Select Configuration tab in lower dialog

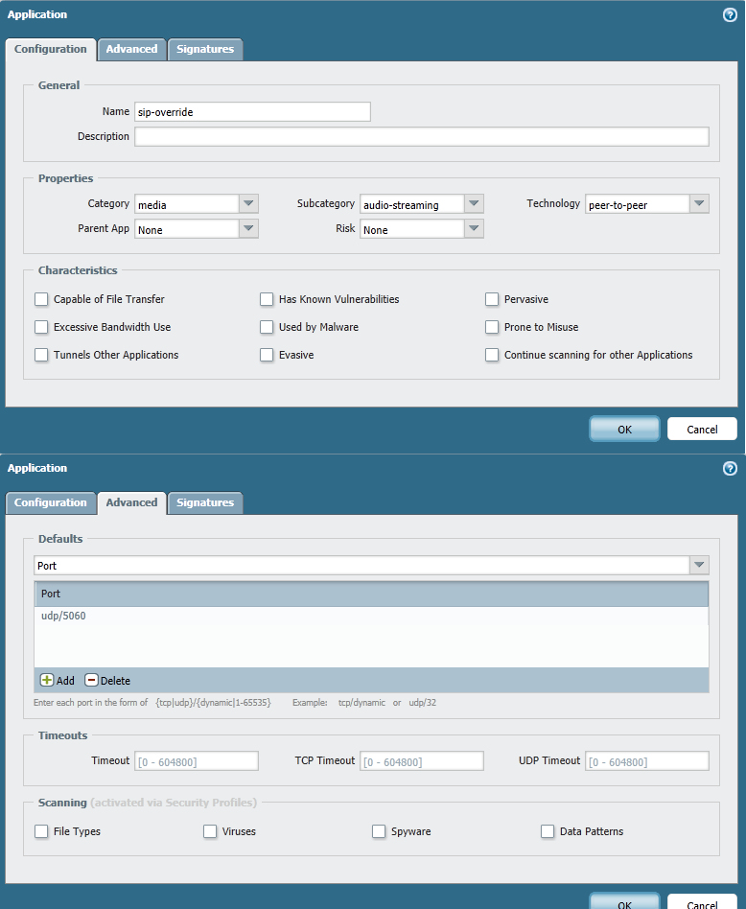[51, 502]
